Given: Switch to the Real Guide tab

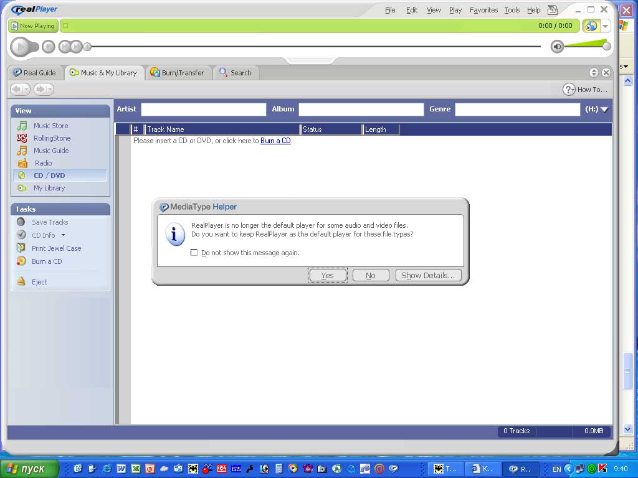Looking at the screenshot, I should 35,73.
